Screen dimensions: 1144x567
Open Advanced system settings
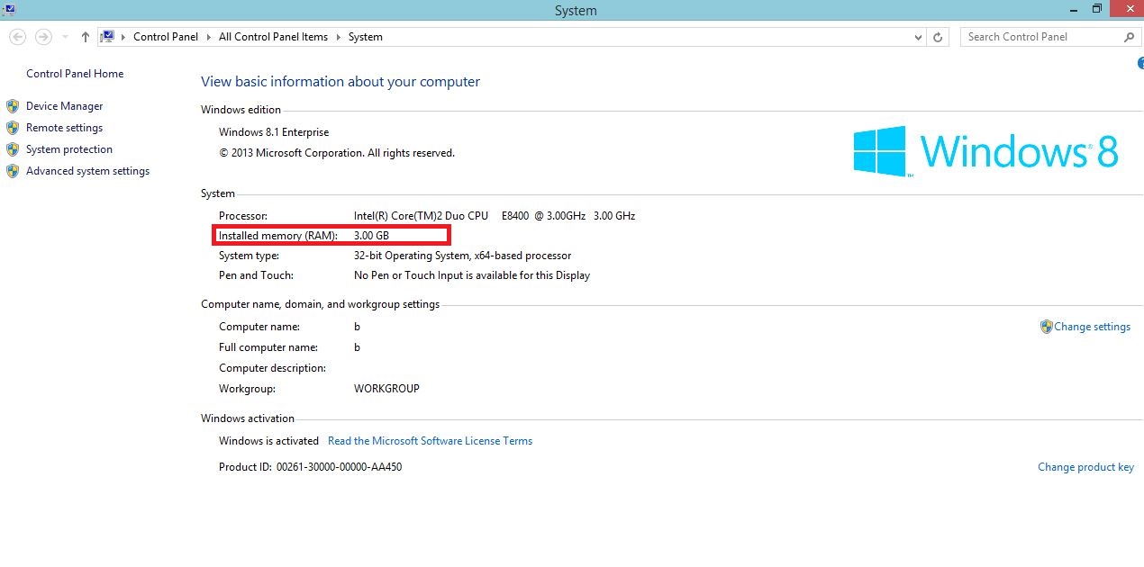[87, 171]
